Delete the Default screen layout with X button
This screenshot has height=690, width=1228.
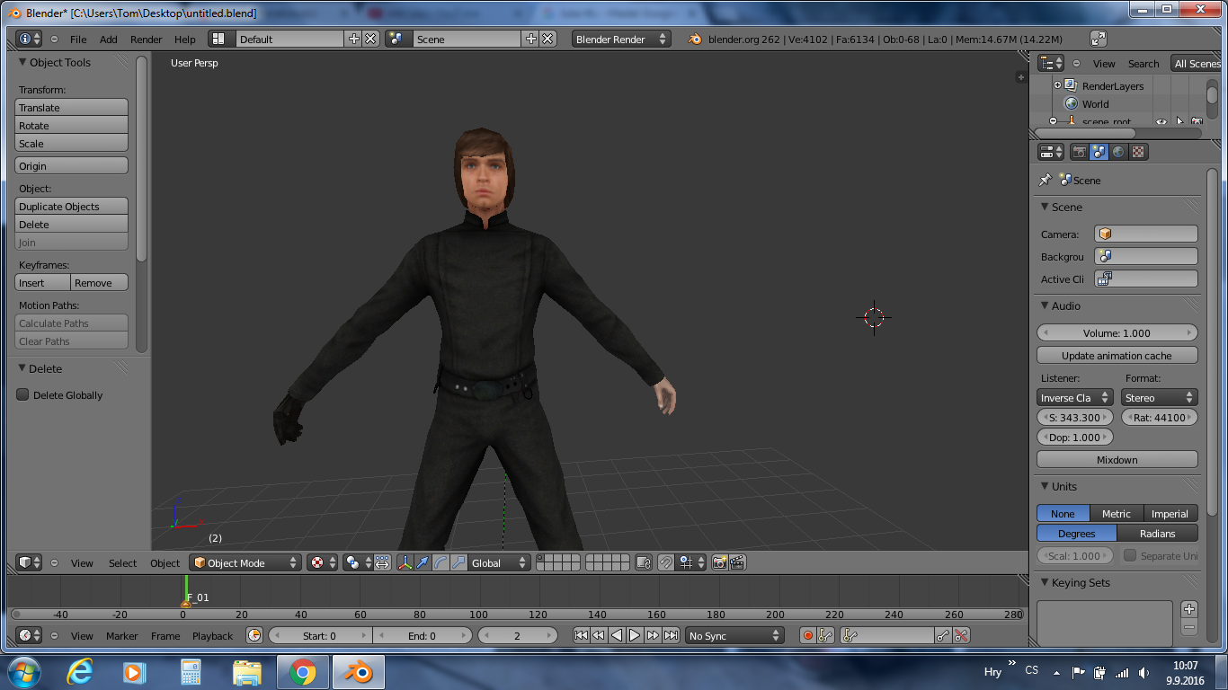(x=370, y=39)
